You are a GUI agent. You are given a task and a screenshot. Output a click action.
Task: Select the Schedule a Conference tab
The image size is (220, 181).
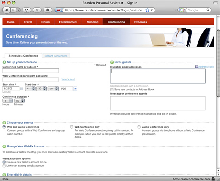(23, 56)
